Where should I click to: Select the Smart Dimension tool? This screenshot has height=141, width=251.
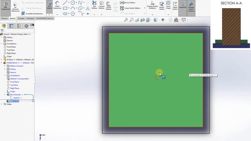57,5
